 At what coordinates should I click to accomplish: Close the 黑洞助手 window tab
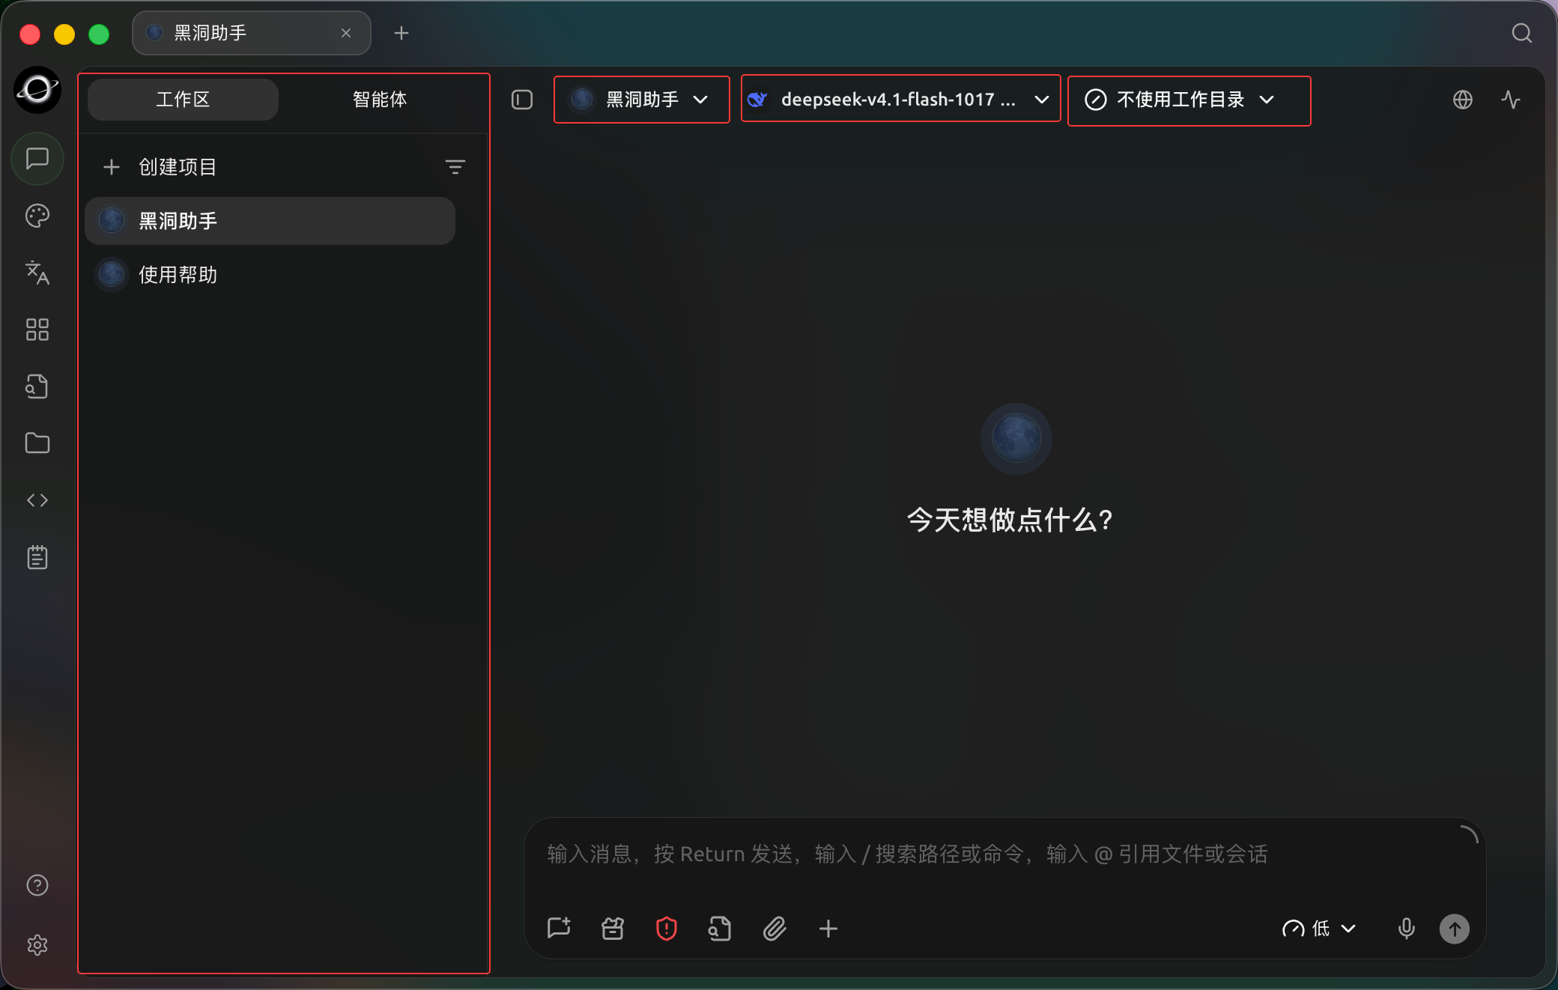pos(346,33)
